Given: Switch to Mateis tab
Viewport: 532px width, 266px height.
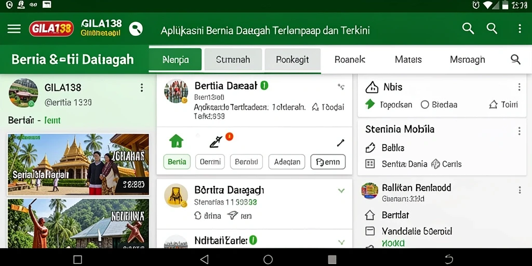Looking at the screenshot, I should coord(408,60).
